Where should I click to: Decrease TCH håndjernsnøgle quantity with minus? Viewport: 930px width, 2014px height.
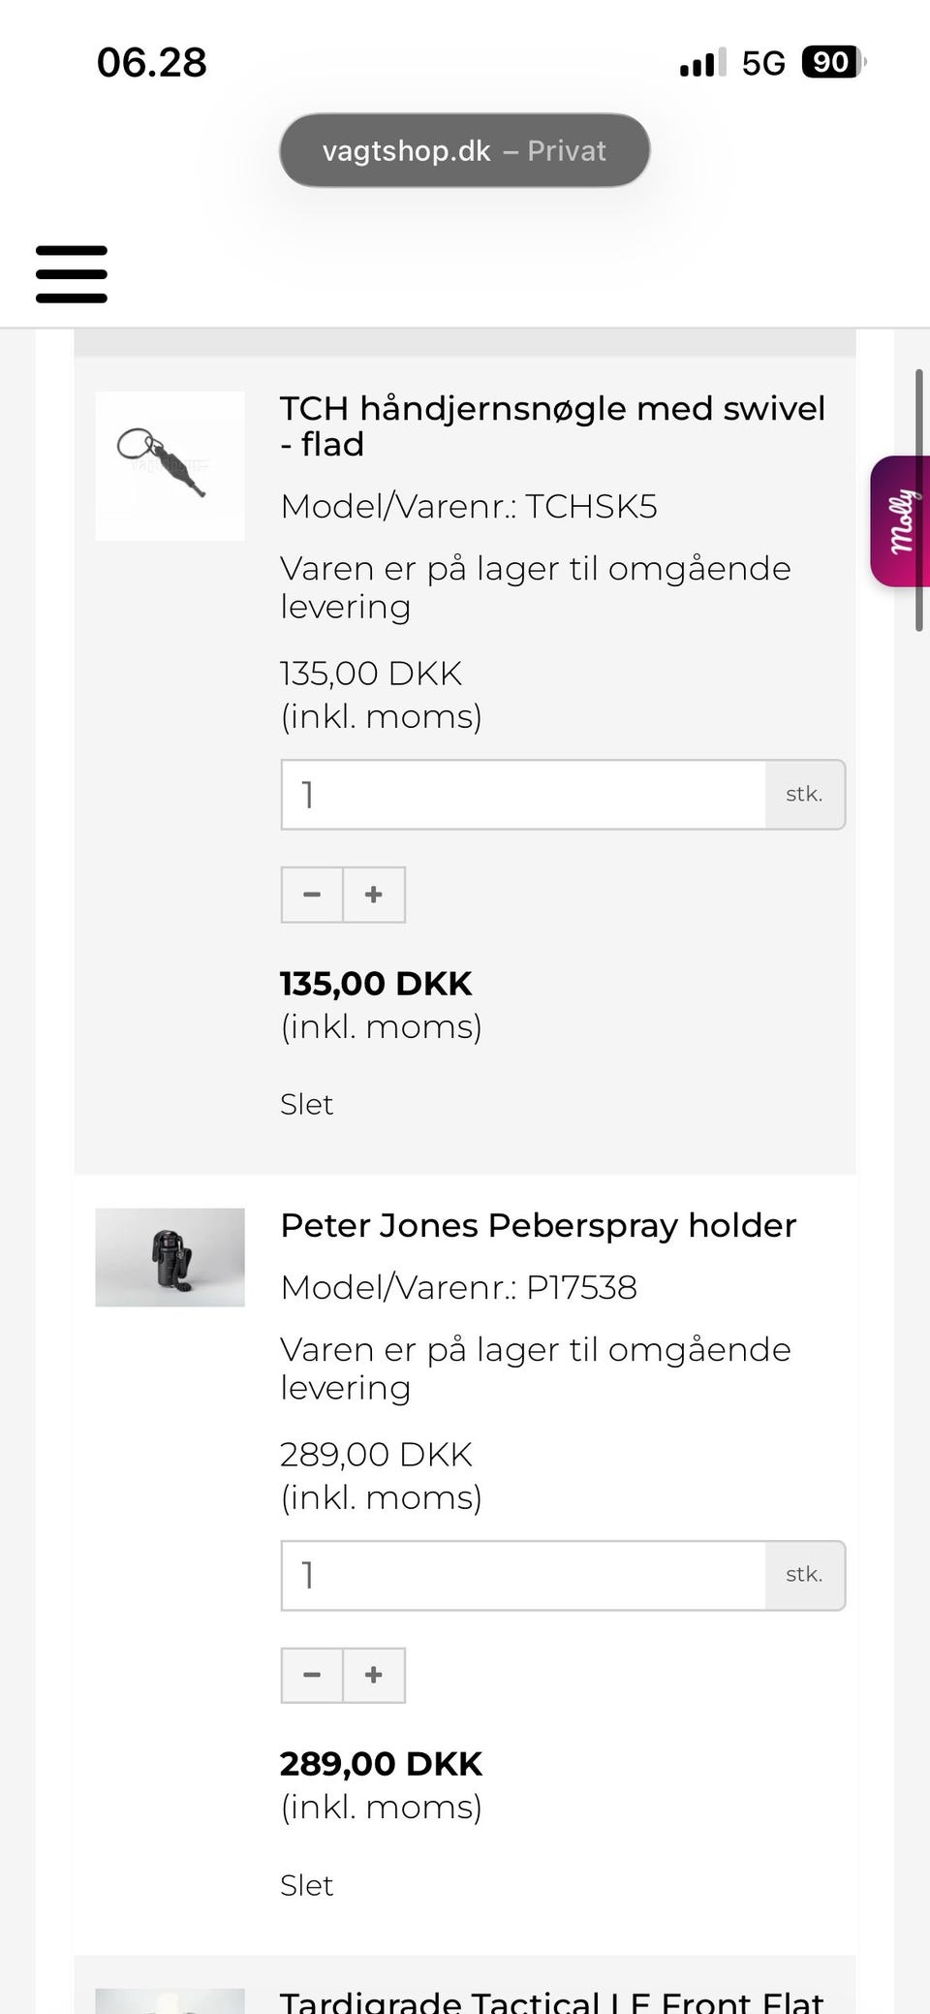312,895
